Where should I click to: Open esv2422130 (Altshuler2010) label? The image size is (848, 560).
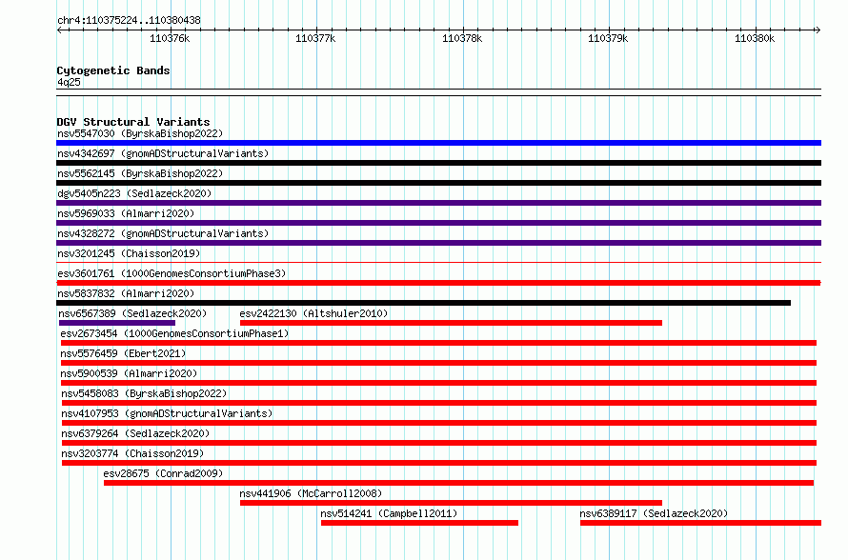tap(313, 313)
